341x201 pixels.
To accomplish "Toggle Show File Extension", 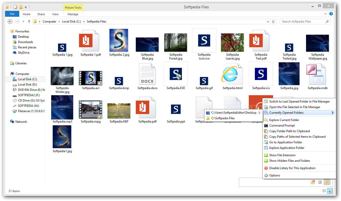I will pos(282,155).
